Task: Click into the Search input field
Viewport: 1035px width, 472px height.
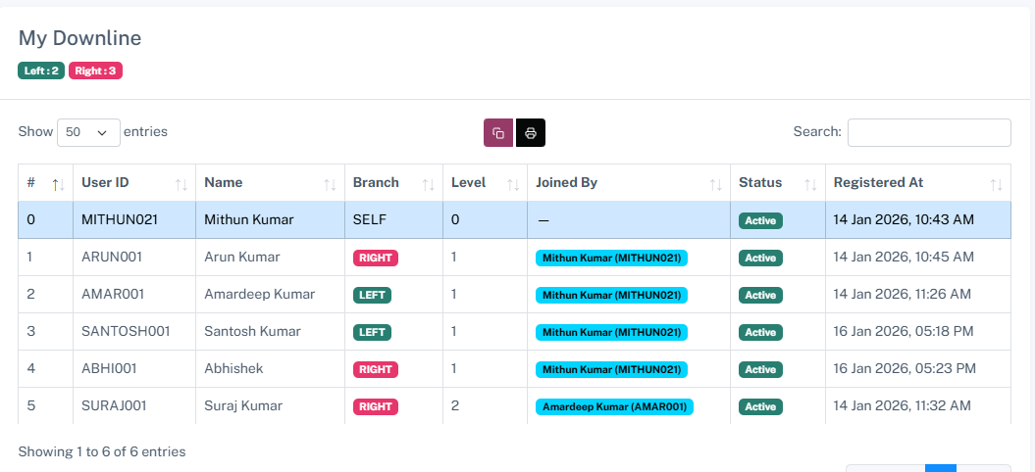Action: click(928, 132)
